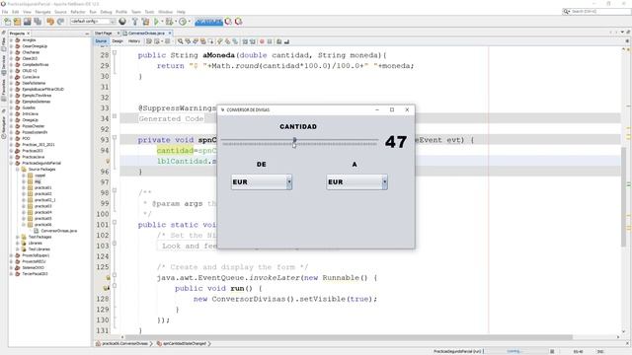Collapse the Javadoc fold at line 98
Screen dimensions: 632x355
115,190
